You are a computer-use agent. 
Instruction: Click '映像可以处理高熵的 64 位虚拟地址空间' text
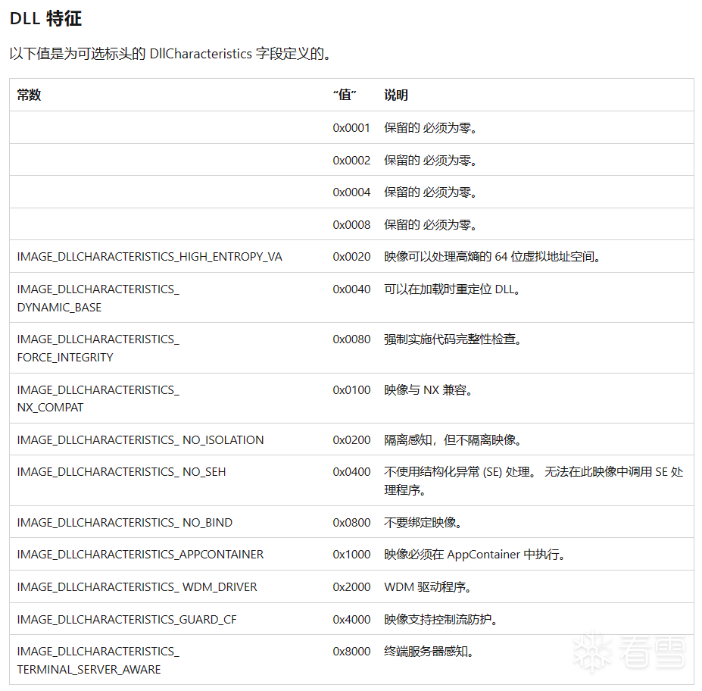[492, 257]
